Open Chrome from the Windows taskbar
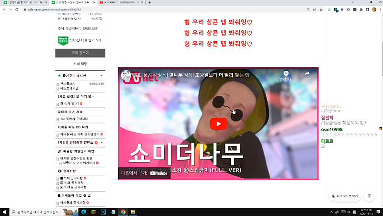Viewport: 383px width, 216px height. click(x=123, y=211)
